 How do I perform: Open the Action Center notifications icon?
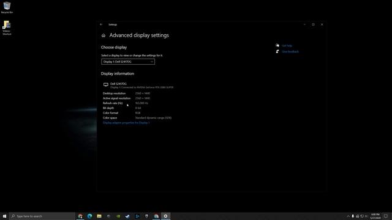[x=386, y=216]
